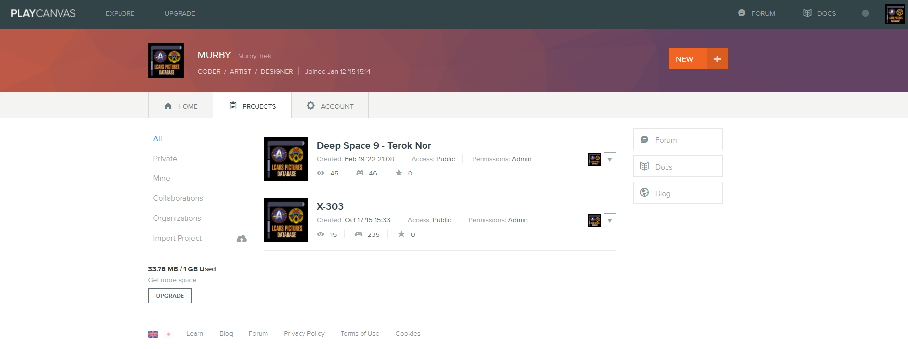Viewport: 908px width, 349px height.
Task: Open the Docs sidebar card
Action: coord(678,166)
